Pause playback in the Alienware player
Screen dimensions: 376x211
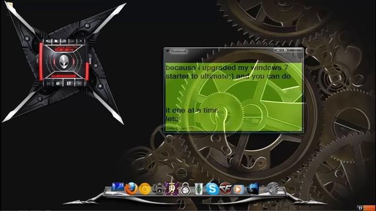pyautogui.click(x=69, y=83)
